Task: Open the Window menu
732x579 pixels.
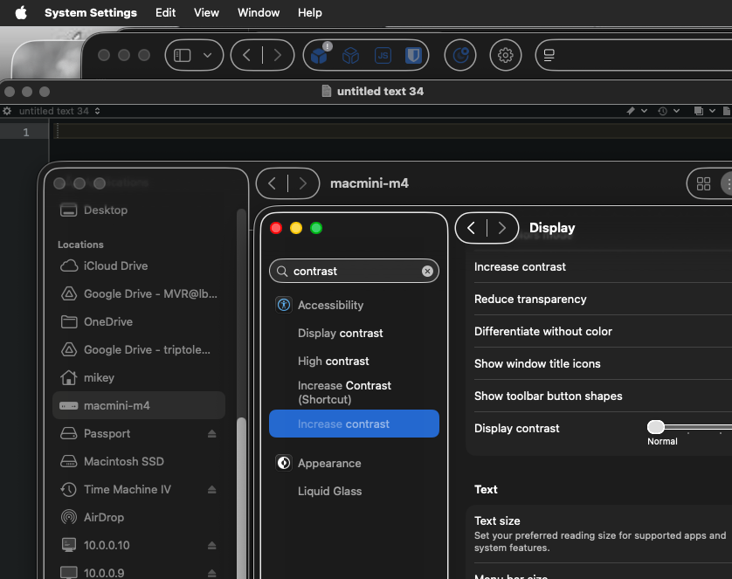Action: tap(259, 12)
